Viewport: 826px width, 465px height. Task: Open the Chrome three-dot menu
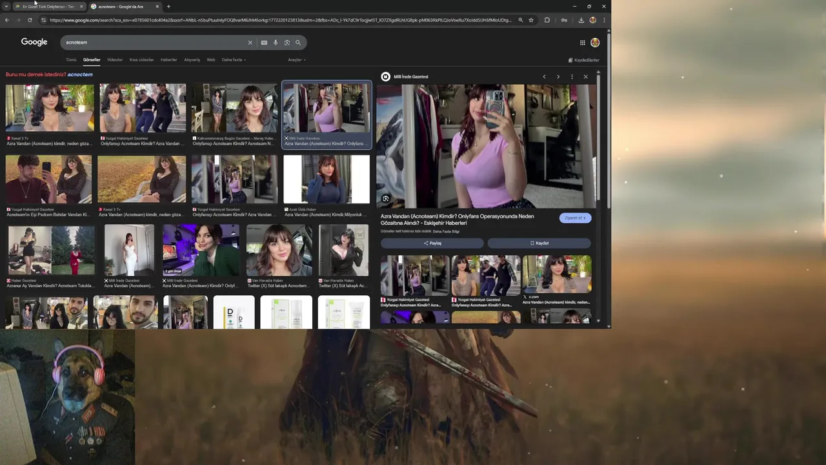[604, 20]
